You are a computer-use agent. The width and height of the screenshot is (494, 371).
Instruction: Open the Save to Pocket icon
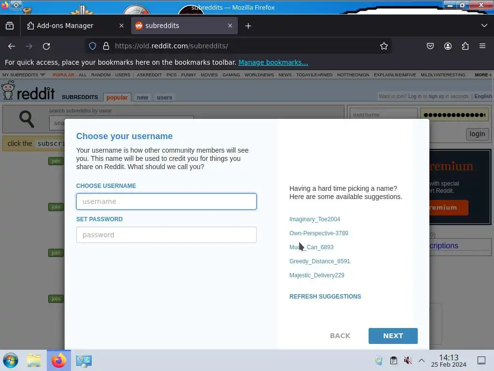coord(430,46)
